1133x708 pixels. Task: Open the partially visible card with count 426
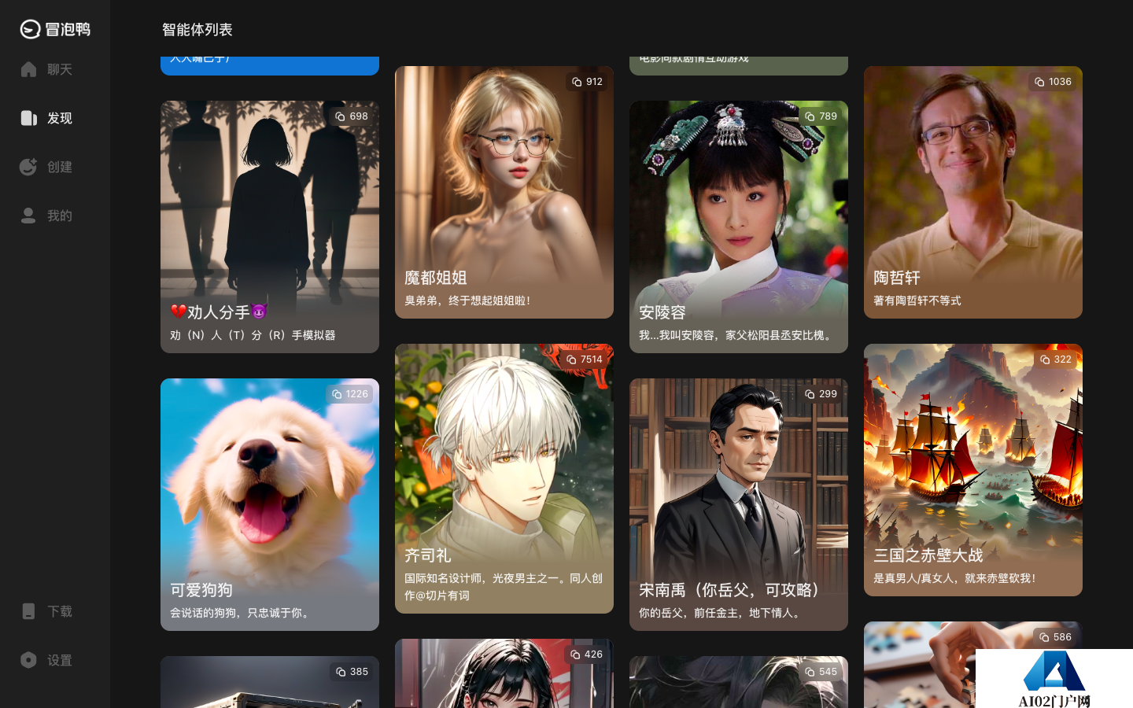click(504, 673)
